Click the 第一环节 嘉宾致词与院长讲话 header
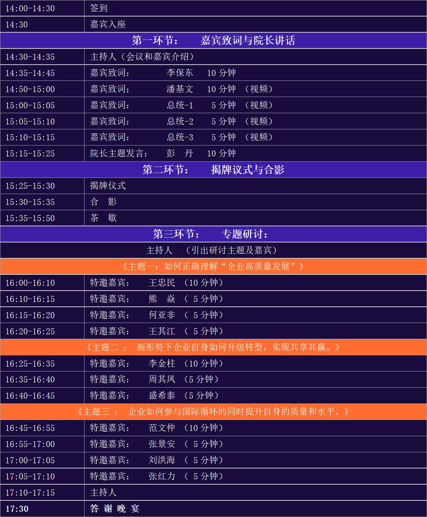 213,41
